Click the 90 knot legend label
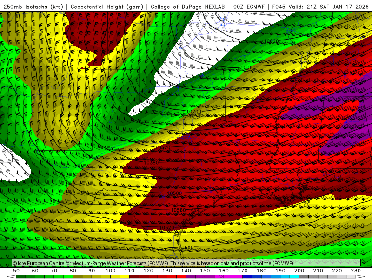 pos(92,271)
